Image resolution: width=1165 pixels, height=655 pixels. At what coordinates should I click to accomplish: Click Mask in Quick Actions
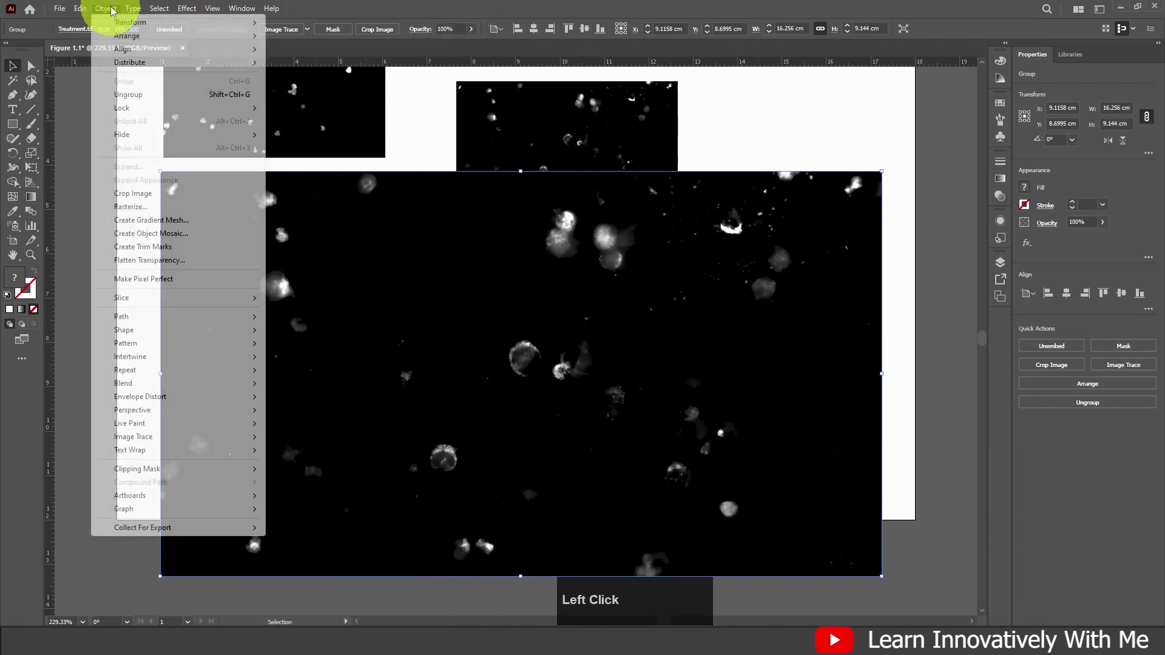click(1123, 346)
